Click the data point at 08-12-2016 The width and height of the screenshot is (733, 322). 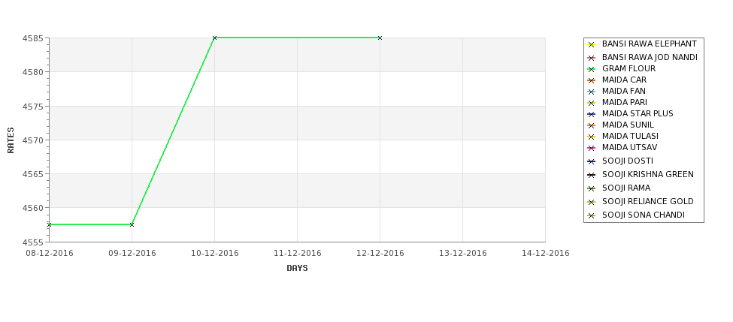tap(49, 224)
